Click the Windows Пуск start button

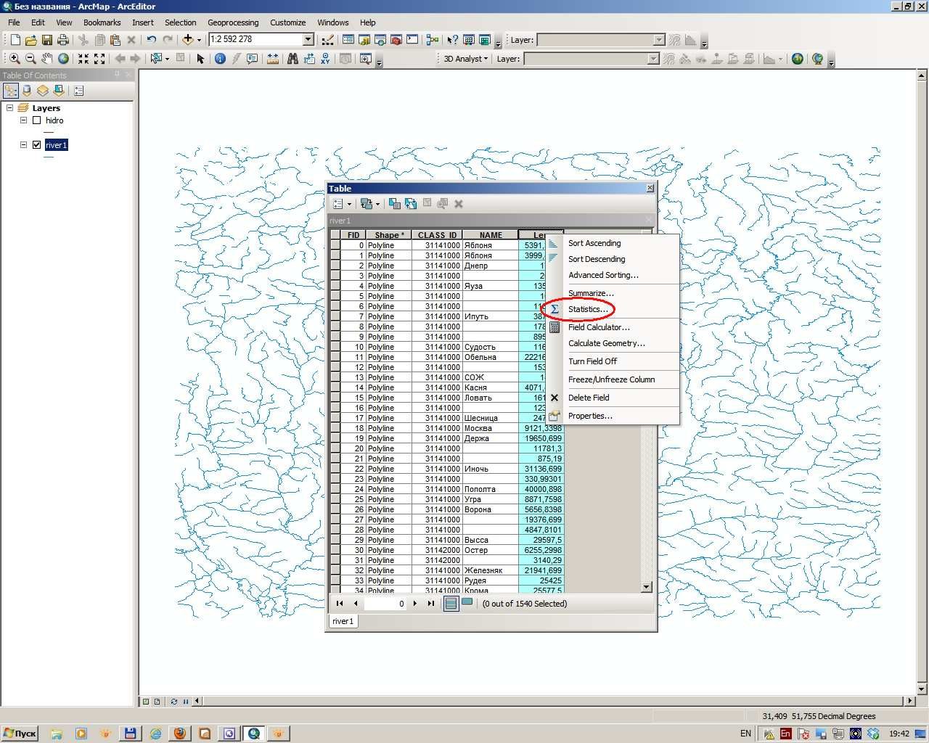coord(20,734)
